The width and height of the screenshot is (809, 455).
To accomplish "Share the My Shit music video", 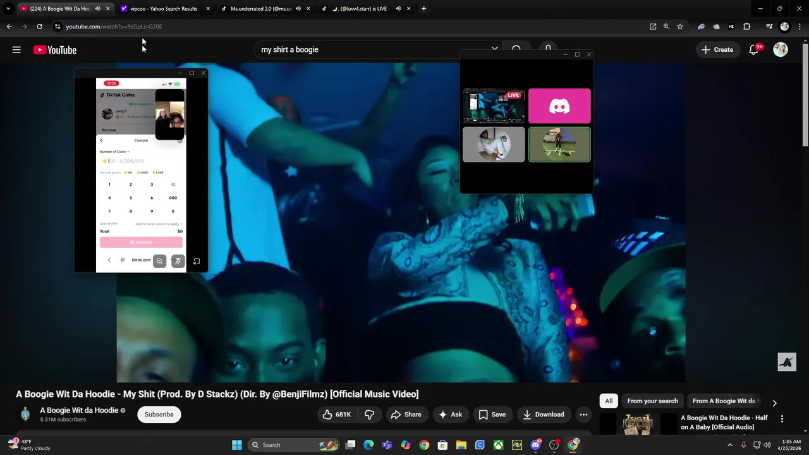I will [x=406, y=415].
